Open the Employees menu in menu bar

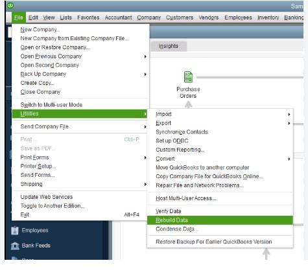[238, 17]
